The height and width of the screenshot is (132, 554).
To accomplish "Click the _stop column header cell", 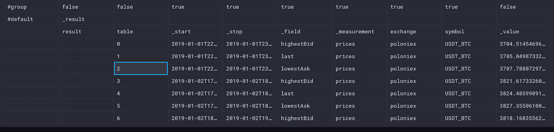I will (250, 31).
